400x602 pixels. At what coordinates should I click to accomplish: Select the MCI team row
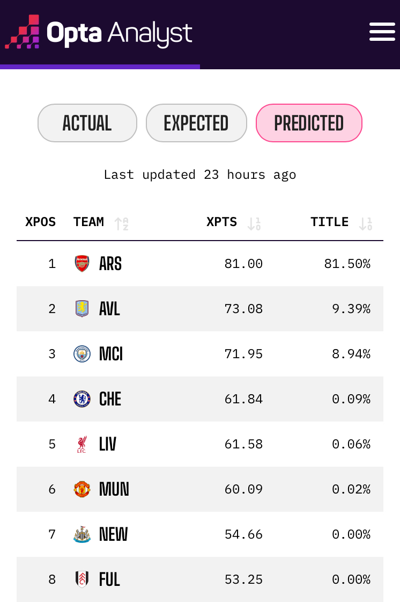199,354
